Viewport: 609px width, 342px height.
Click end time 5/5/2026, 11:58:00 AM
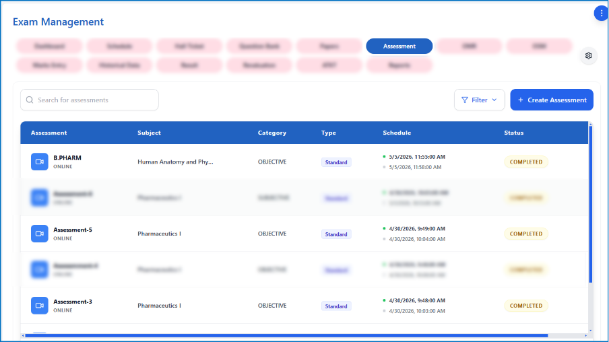tap(415, 167)
